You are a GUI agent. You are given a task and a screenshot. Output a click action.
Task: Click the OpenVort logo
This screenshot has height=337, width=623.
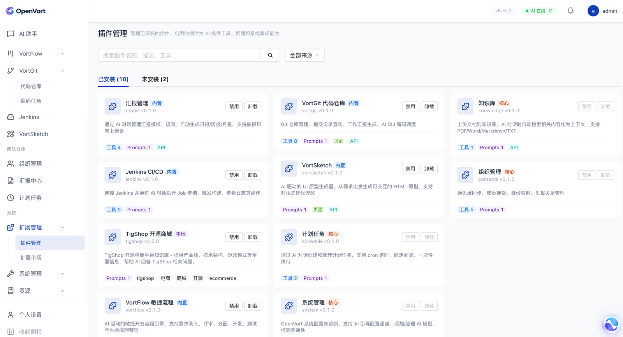26,11
